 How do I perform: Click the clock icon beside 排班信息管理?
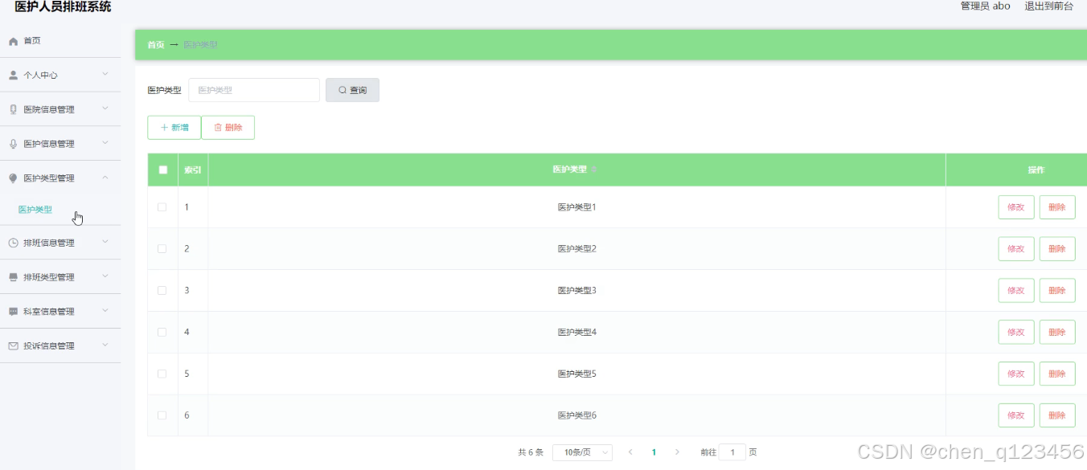[13, 243]
